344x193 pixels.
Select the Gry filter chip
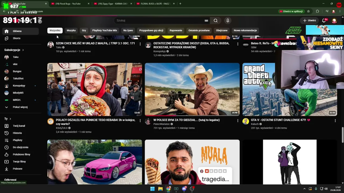pyautogui.click(x=84, y=31)
